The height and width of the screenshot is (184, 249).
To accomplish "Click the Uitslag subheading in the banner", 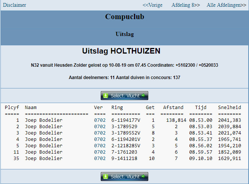I will click(x=125, y=34).
